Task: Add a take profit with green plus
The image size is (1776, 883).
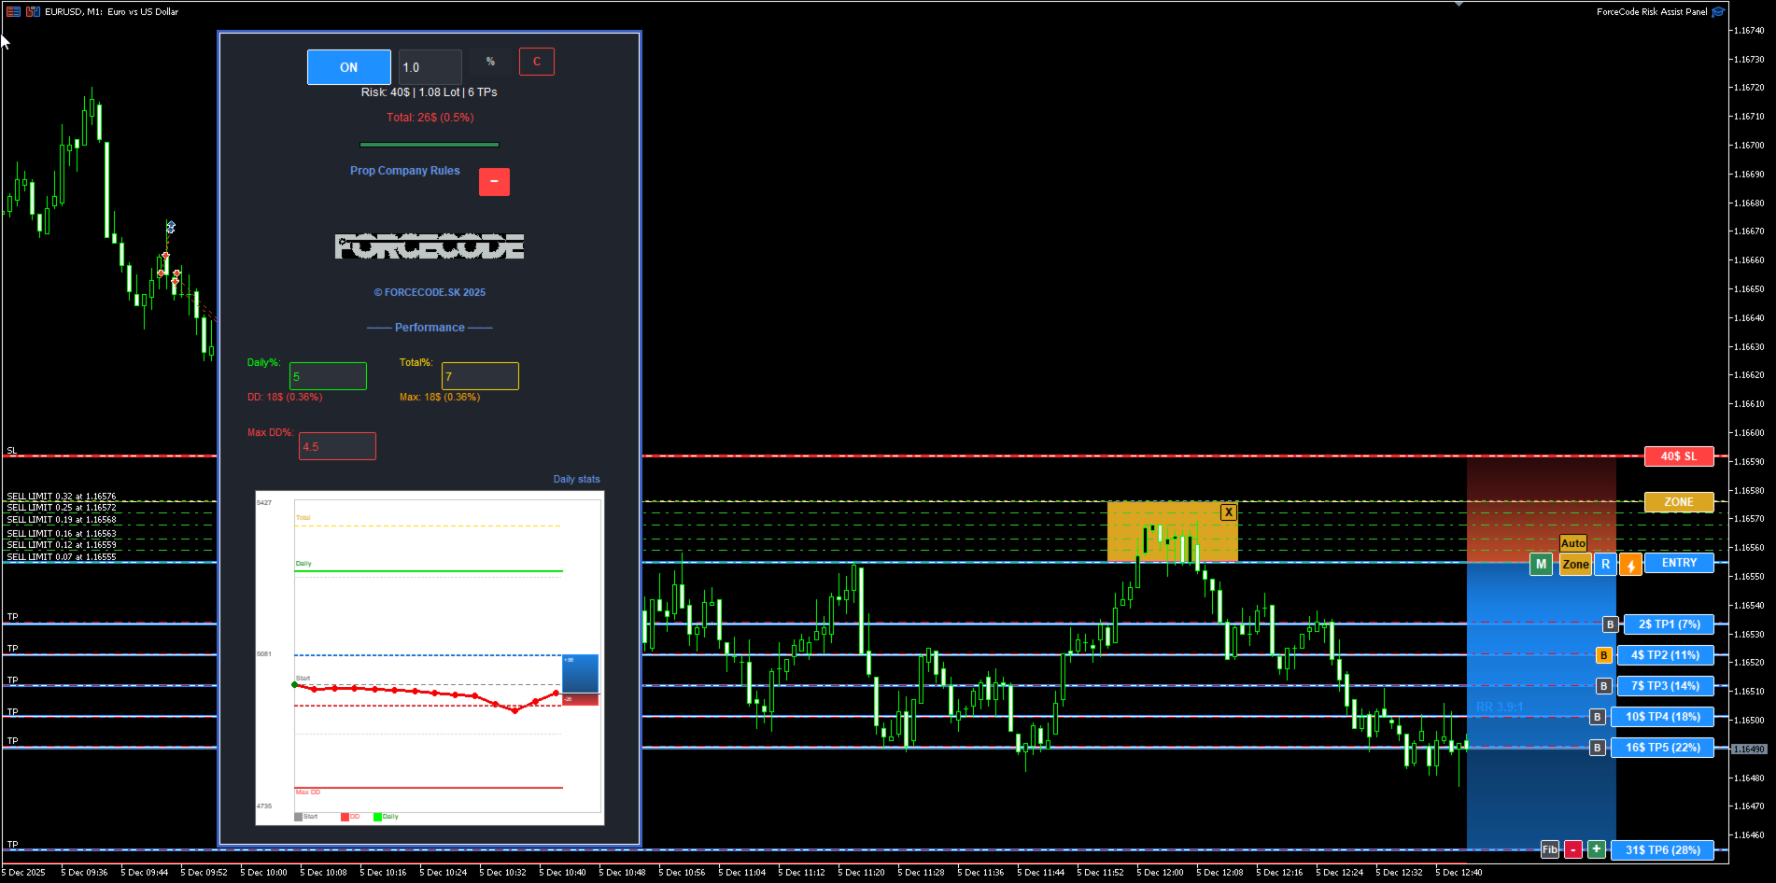Action: point(1597,849)
